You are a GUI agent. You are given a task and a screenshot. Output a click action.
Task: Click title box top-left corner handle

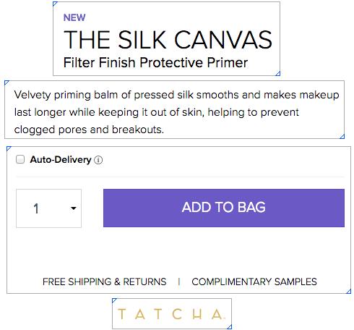(x=55, y=4)
